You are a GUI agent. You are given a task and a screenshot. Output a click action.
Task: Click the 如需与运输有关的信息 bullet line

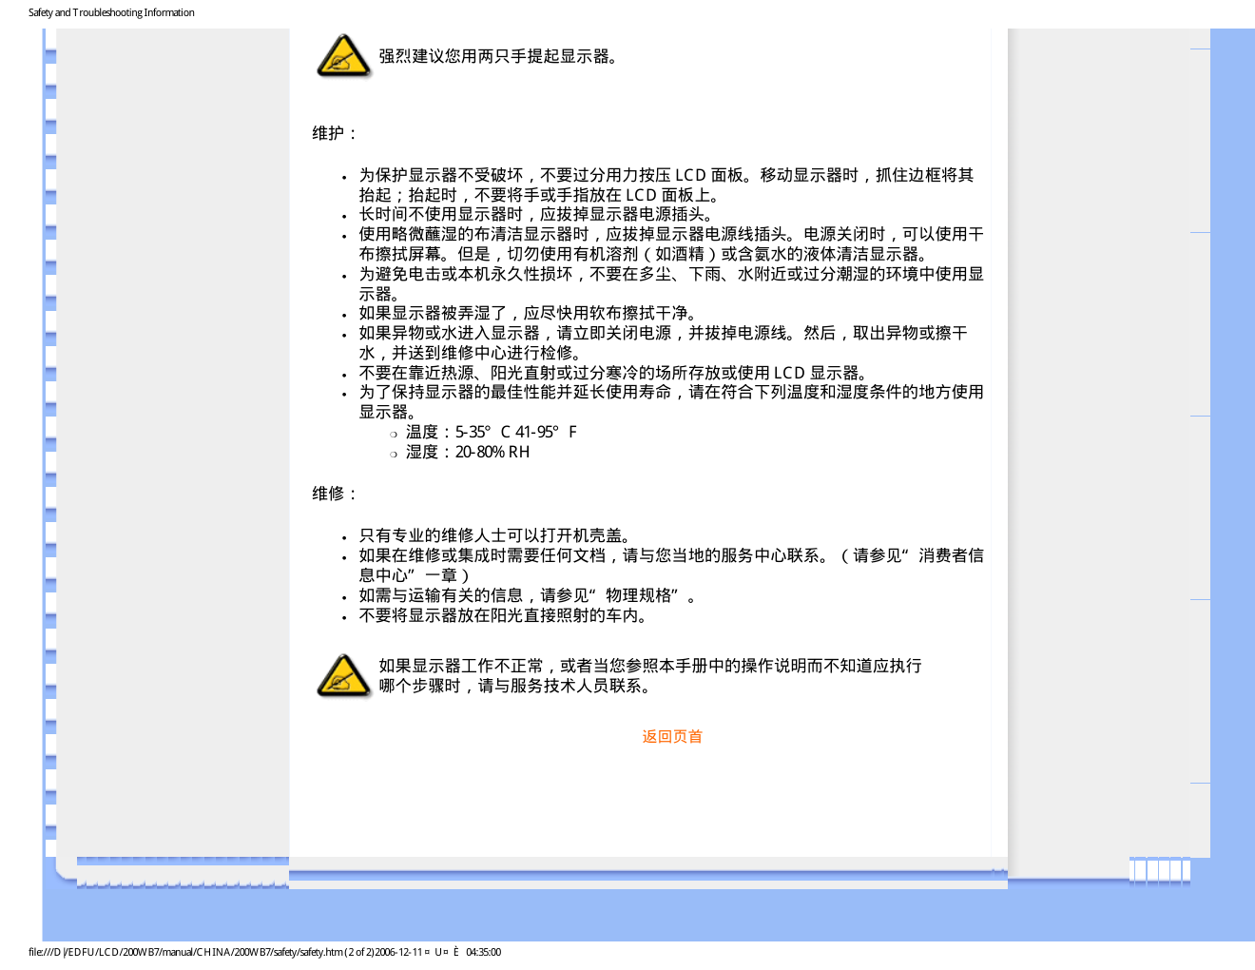click(x=528, y=595)
